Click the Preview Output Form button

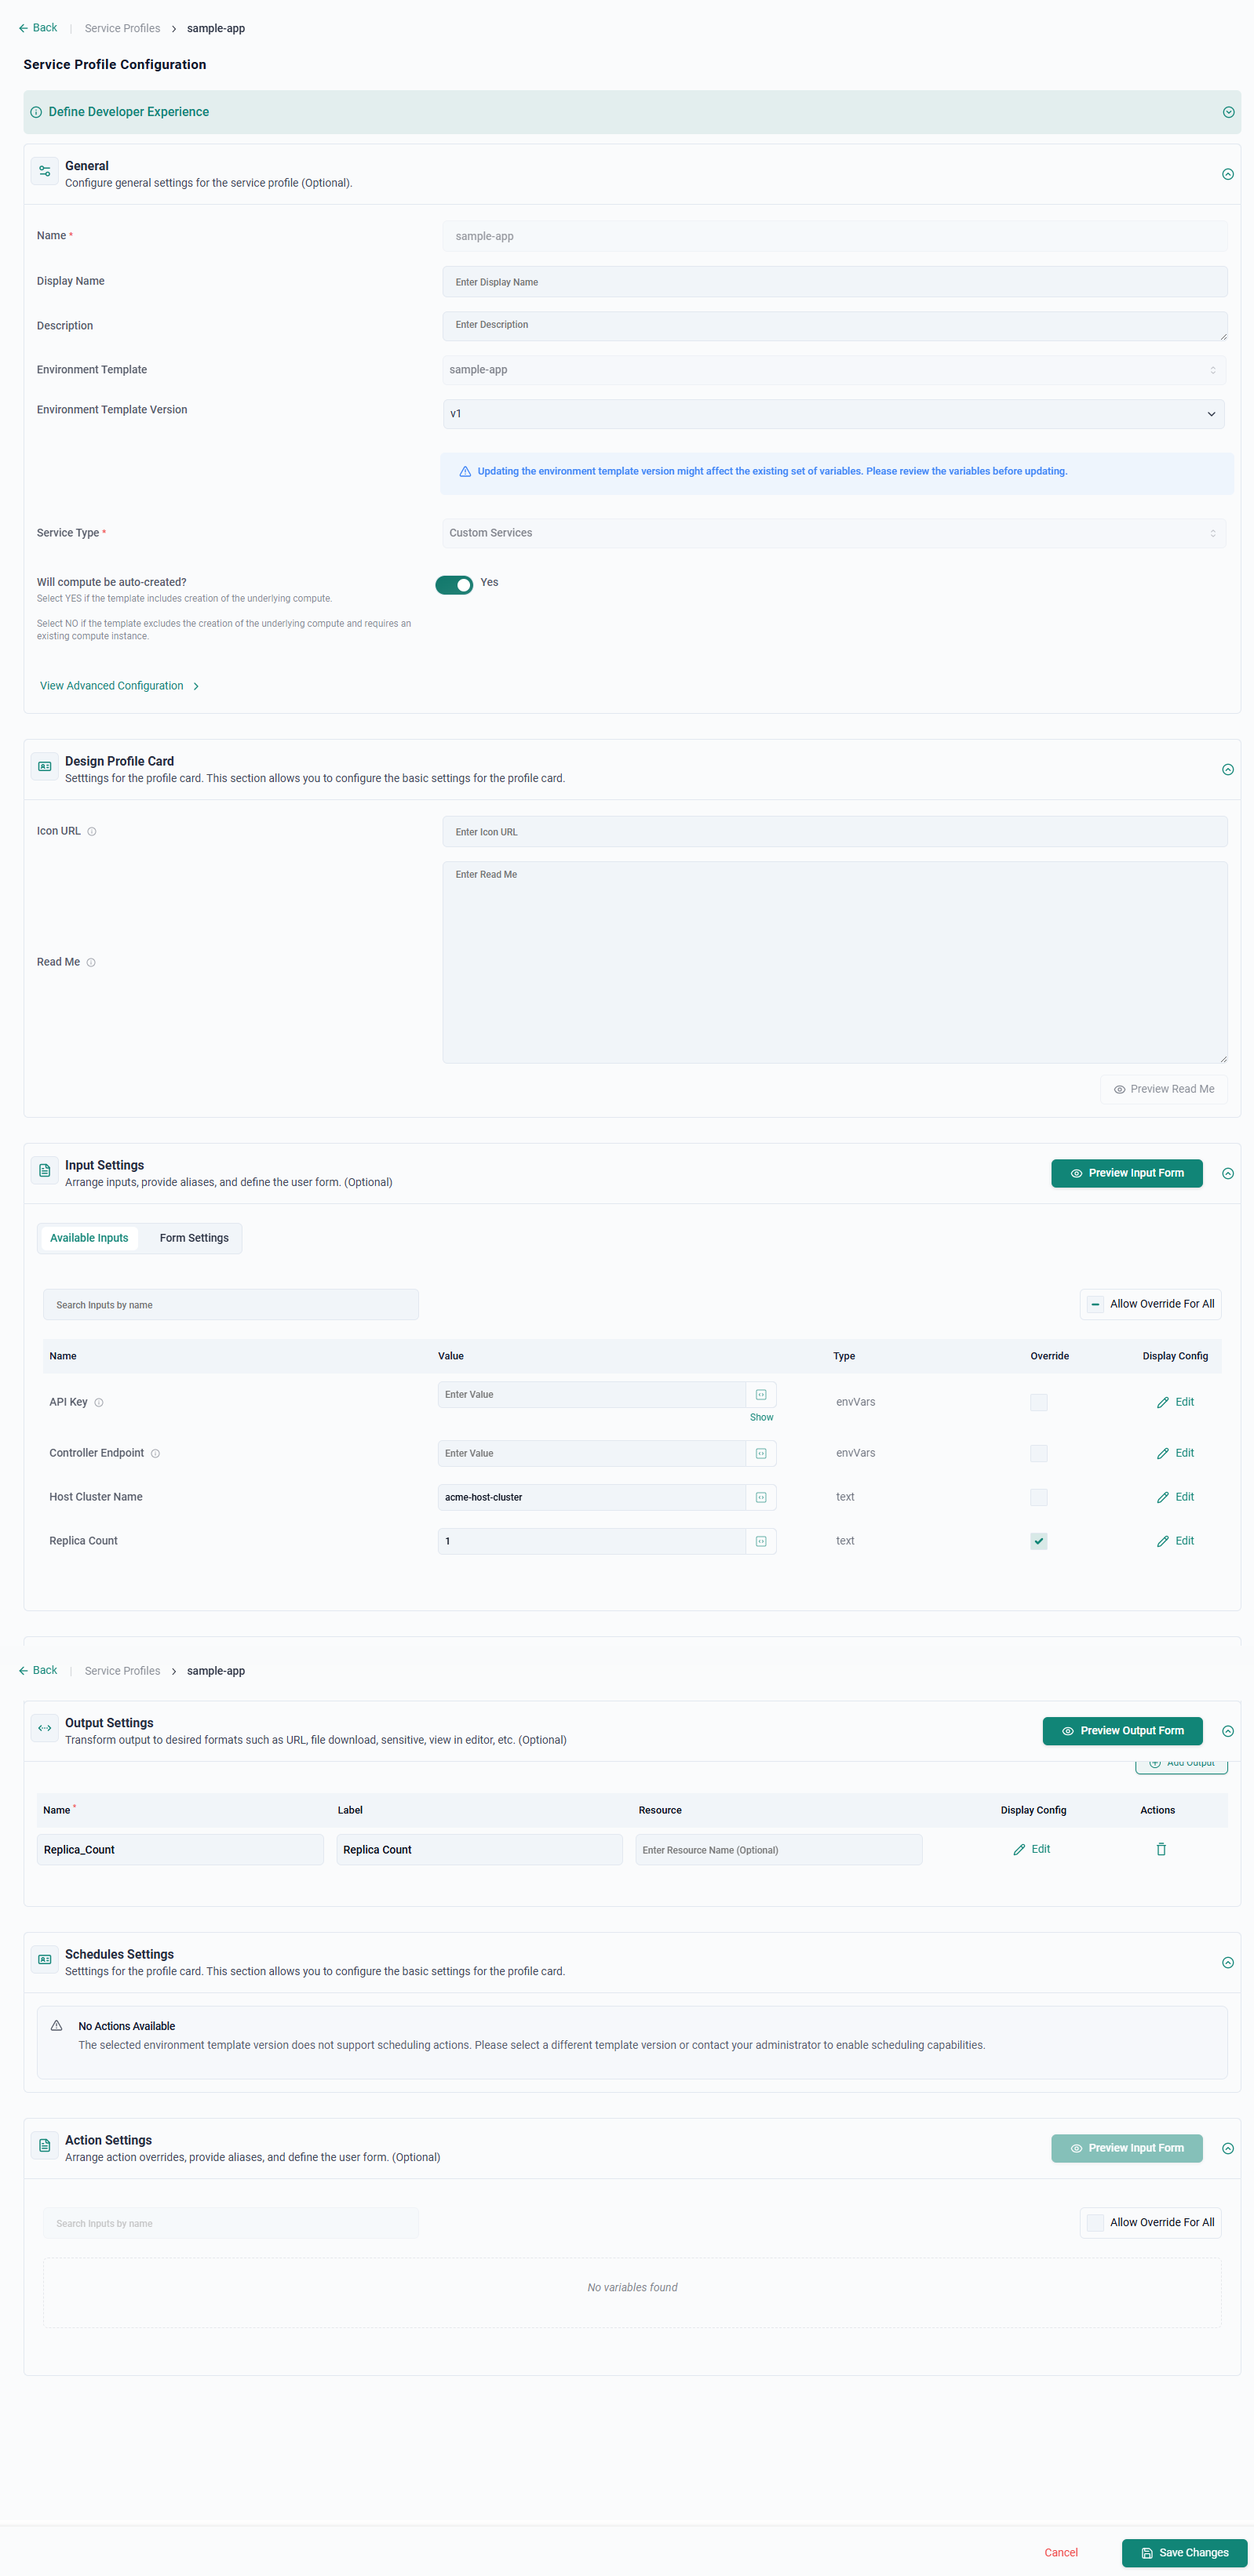1122,1731
